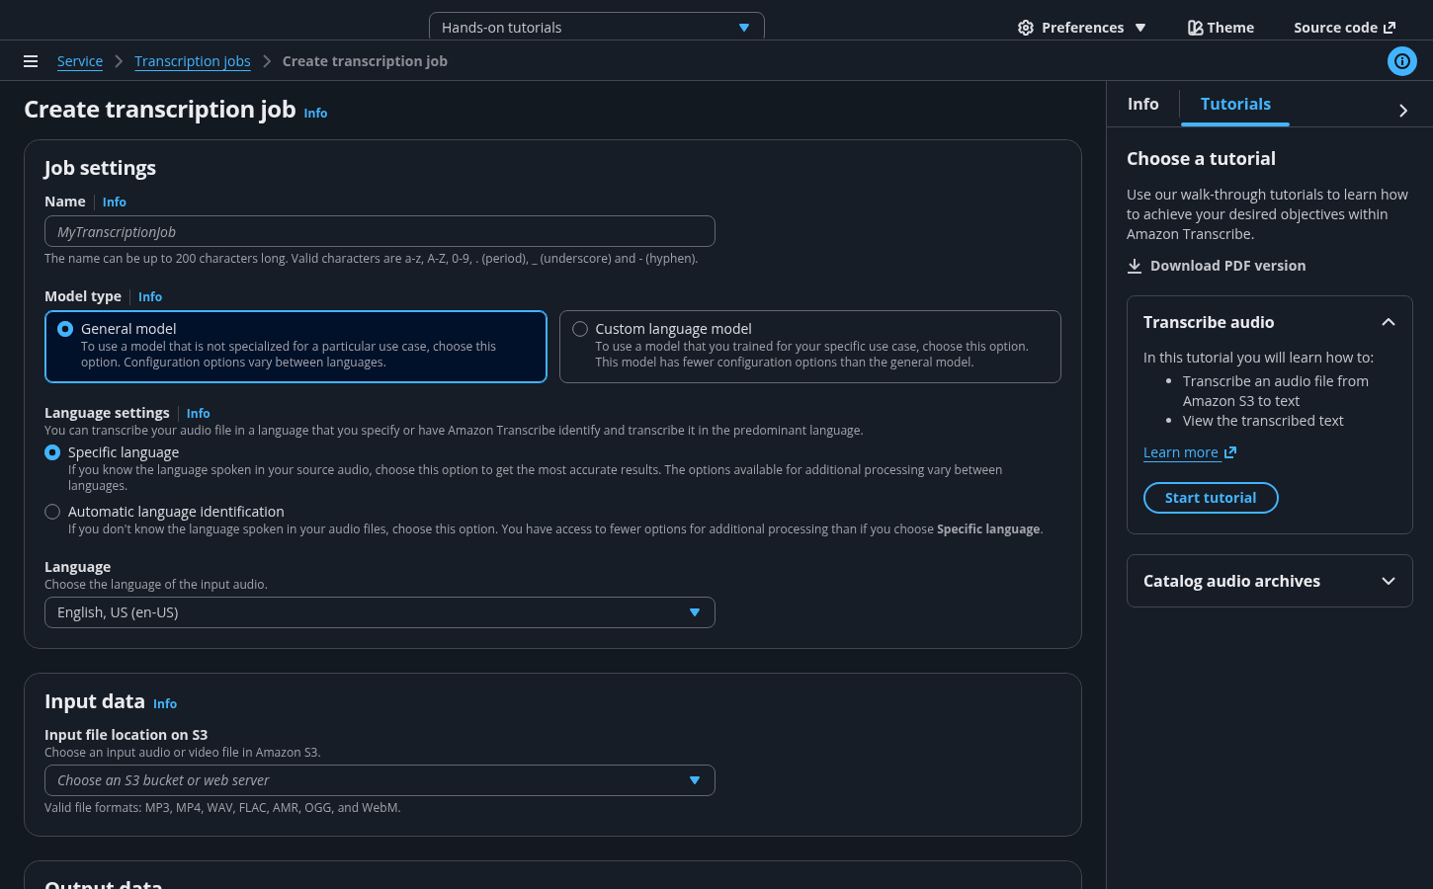Click the job Name input field
The image size is (1433, 889).
tap(379, 232)
